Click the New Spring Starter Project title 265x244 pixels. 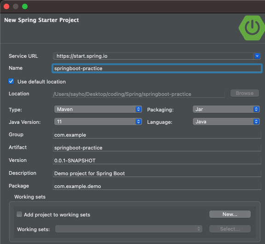click(41, 20)
